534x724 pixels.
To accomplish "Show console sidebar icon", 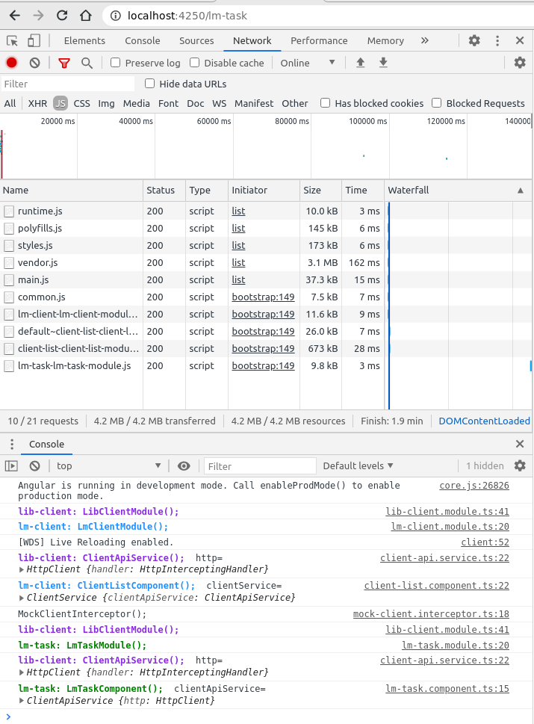I will tap(11, 466).
